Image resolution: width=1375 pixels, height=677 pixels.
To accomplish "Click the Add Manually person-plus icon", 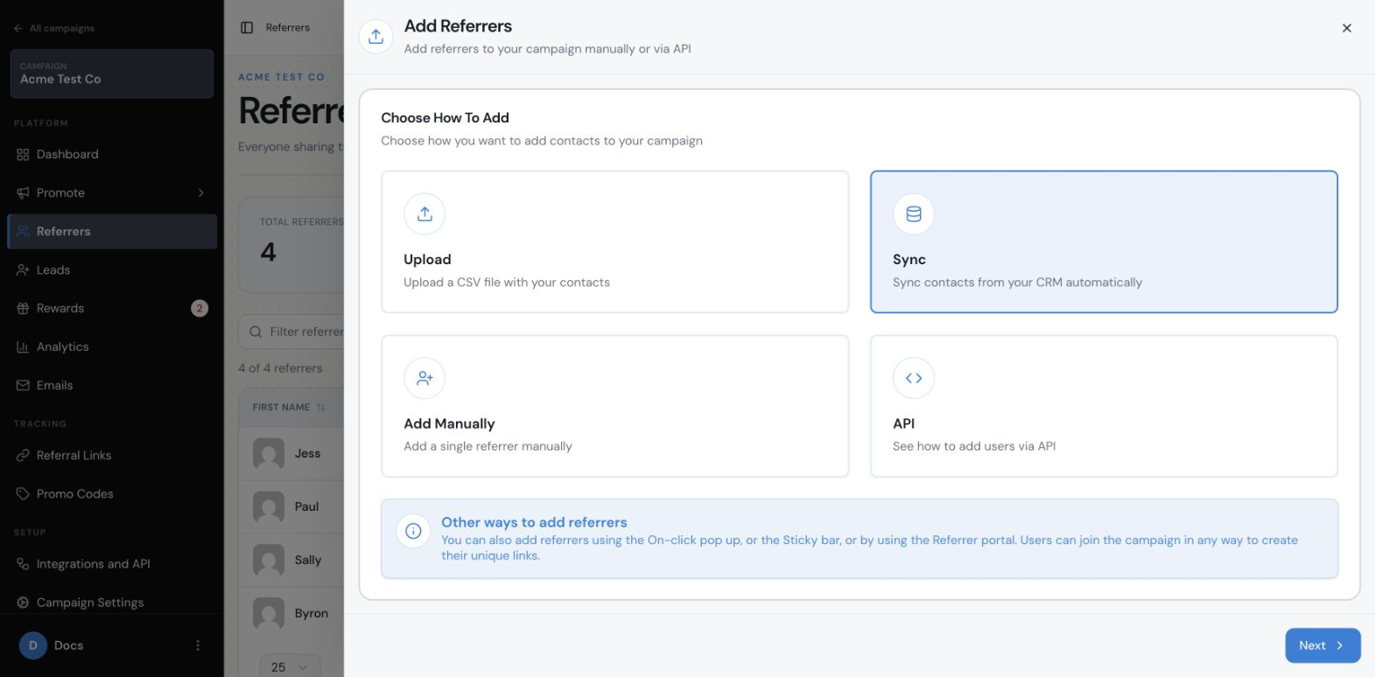I will pos(424,378).
